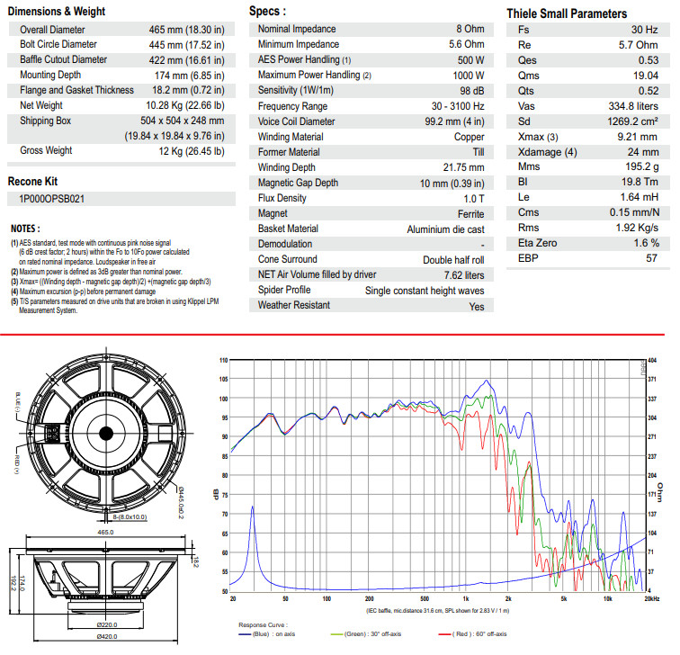Click Maximum Power Handling value 1000 W

469,76
